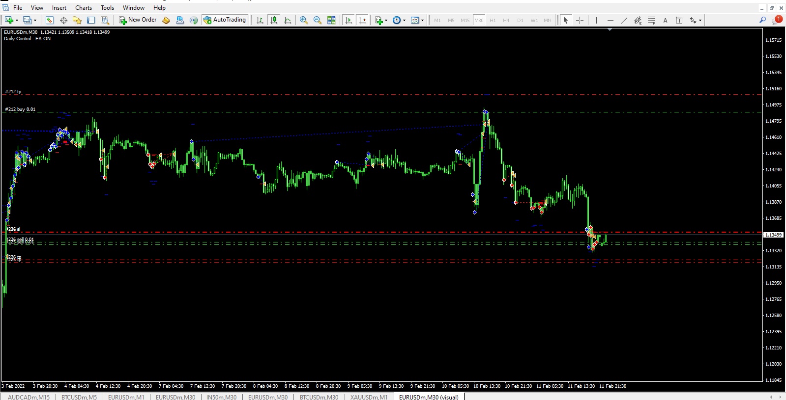Open the chat notification bubble
This screenshot has height=400, width=786.
pos(777,20)
